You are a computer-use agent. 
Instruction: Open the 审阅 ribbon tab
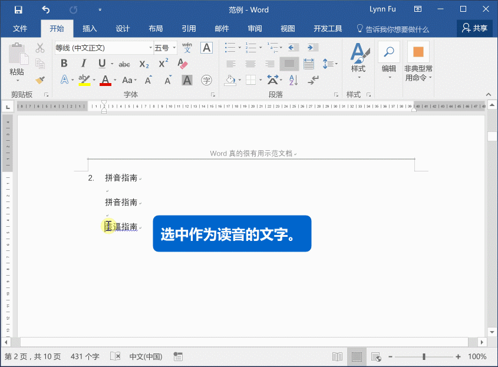tap(255, 28)
